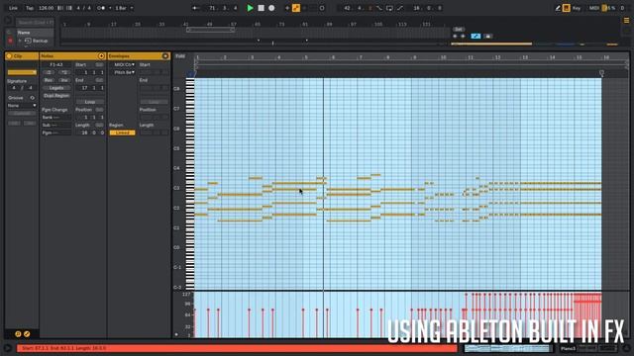Click the red browser category icon
634x356 pixels.
click(10, 41)
